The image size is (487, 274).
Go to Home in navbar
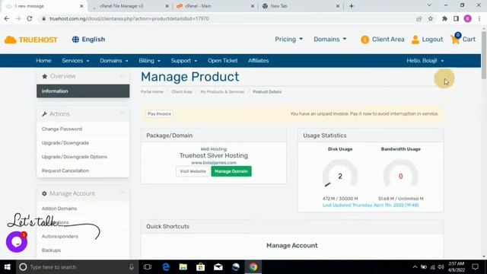[43, 61]
